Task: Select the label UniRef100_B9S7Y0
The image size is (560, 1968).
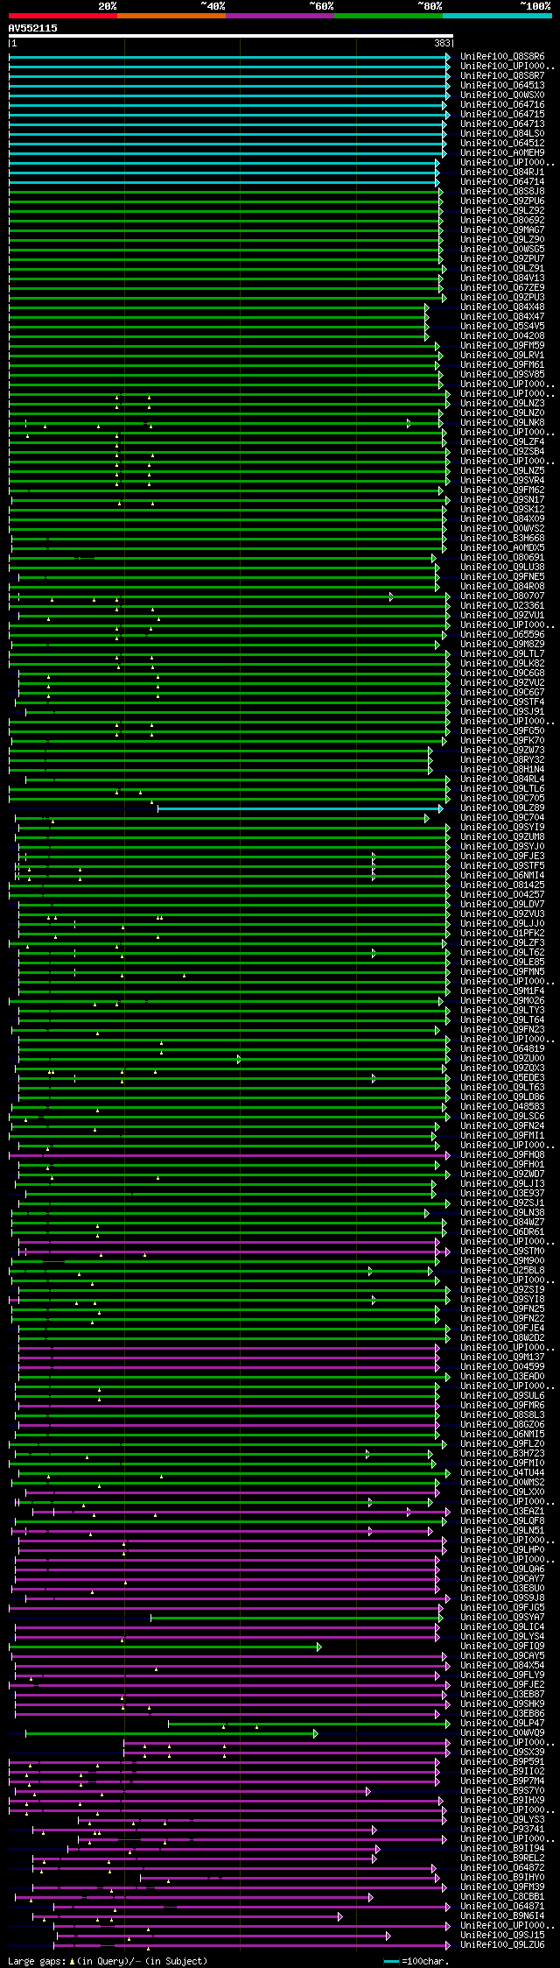Action: [x=502, y=1791]
